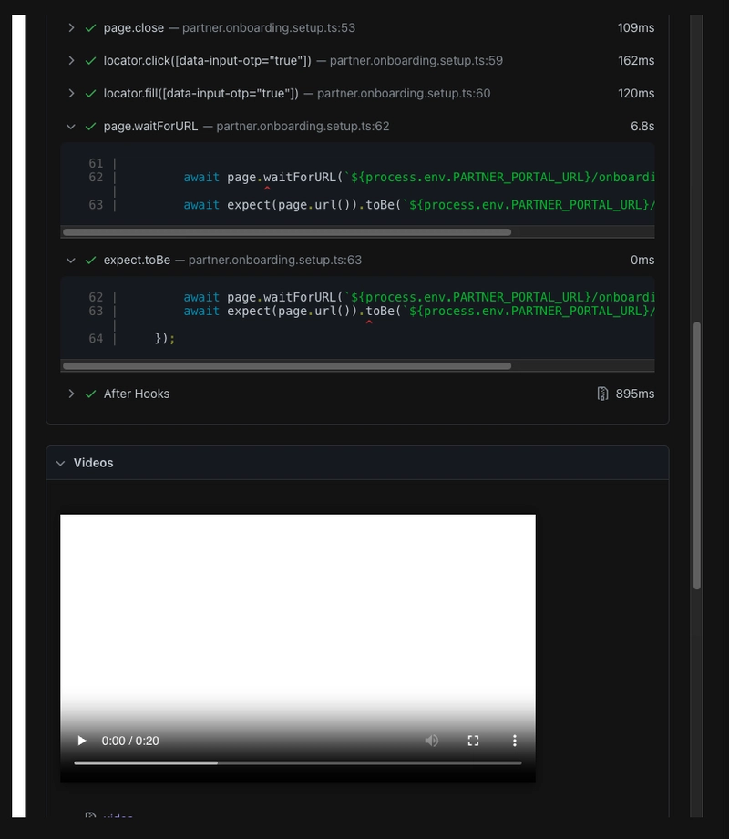This screenshot has width=729, height=839.
Task: Collapse the expect.toBe step
Action: pos(71,260)
